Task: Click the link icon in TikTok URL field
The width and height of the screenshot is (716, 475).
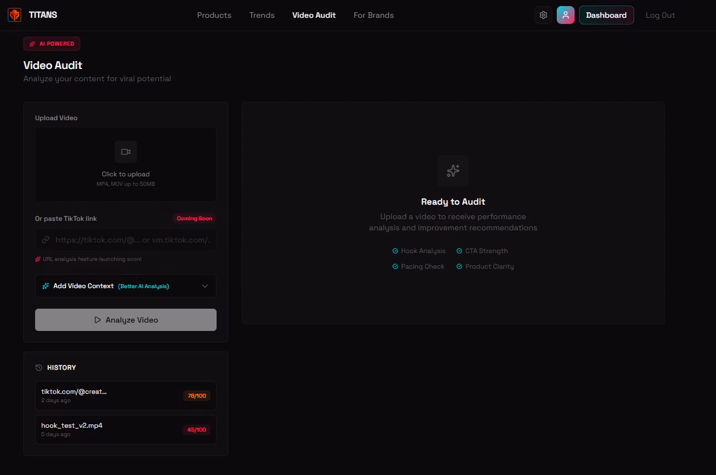Action: 46,240
